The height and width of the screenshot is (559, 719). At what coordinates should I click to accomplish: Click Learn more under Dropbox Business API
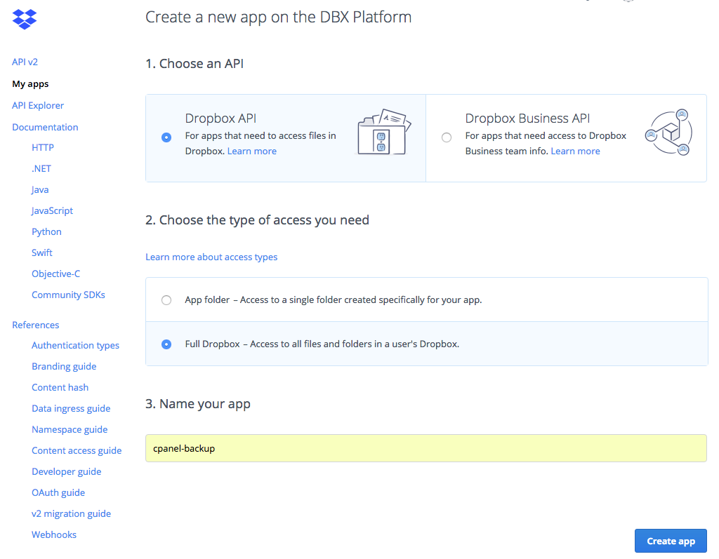tap(575, 151)
